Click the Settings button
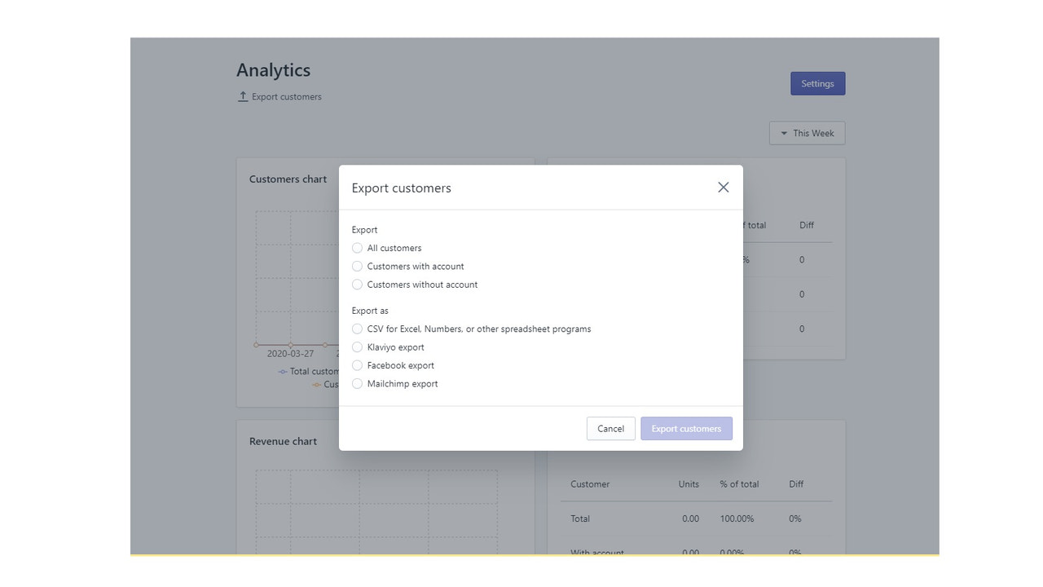Image resolution: width=1043 pixels, height=587 pixels. (817, 83)
